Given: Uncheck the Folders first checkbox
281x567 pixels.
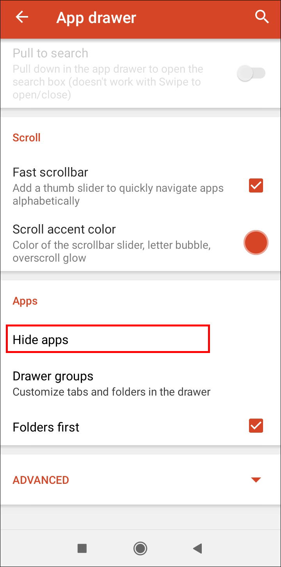Looking at the screenshot, I should 256,426.
